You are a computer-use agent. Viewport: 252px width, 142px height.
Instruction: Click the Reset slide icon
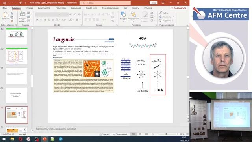tap(29, 17)
